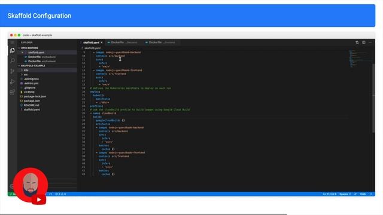Open the Source Control view

pos(12,71)
